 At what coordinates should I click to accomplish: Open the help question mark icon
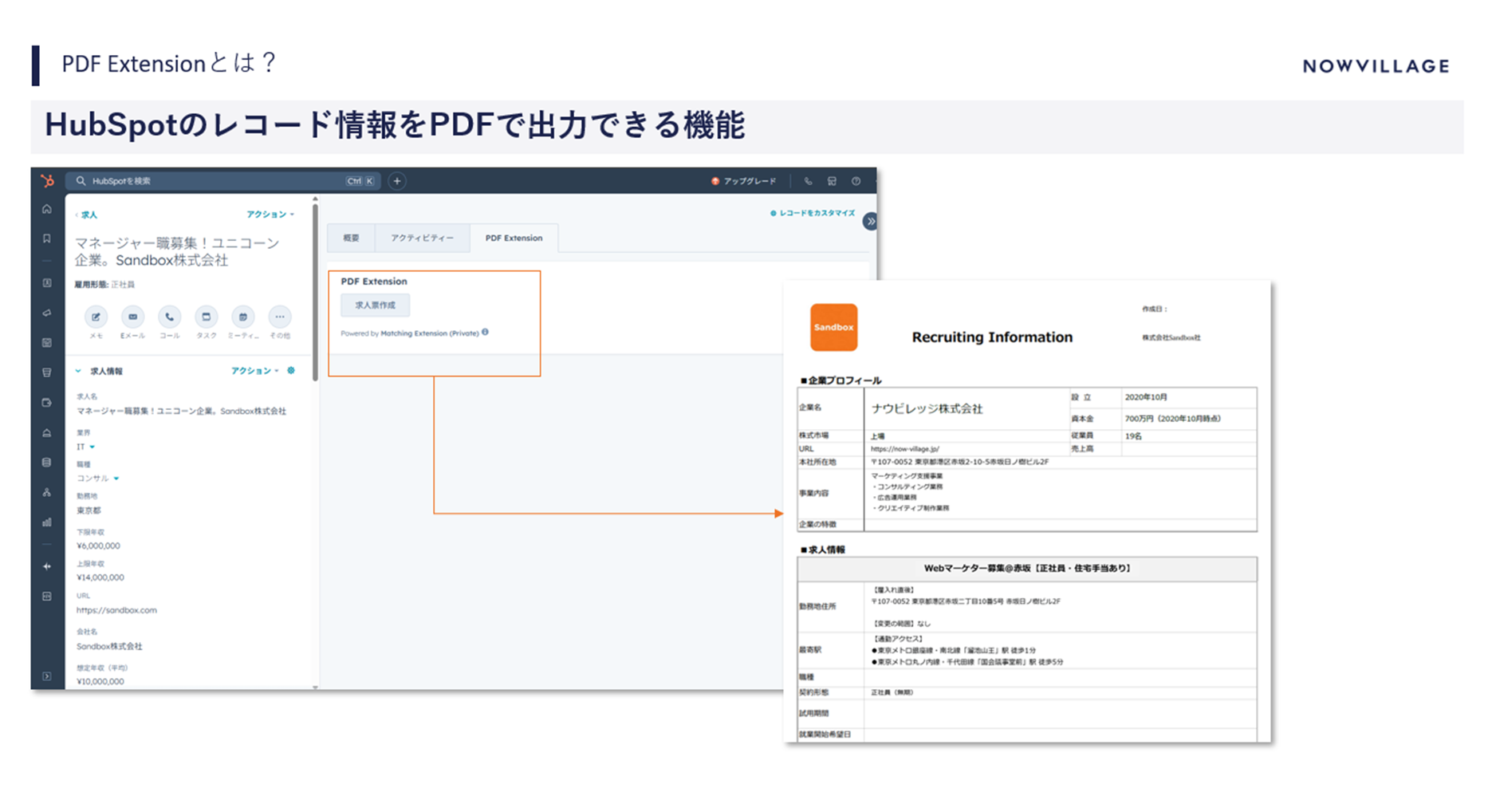pyautogui.click(x=856, y=181)
